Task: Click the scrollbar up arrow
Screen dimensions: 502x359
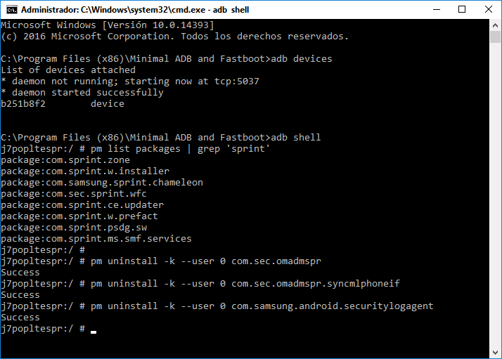Action: (x=496, y=25)
